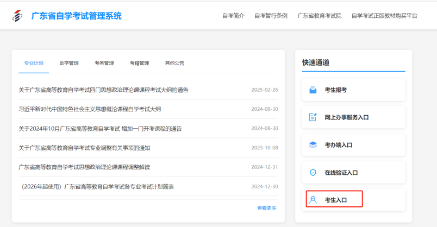Viewport: 437px width, 227px height.
Task: Click the 在线验证入口 shield icon
Action: click(313, 172)
